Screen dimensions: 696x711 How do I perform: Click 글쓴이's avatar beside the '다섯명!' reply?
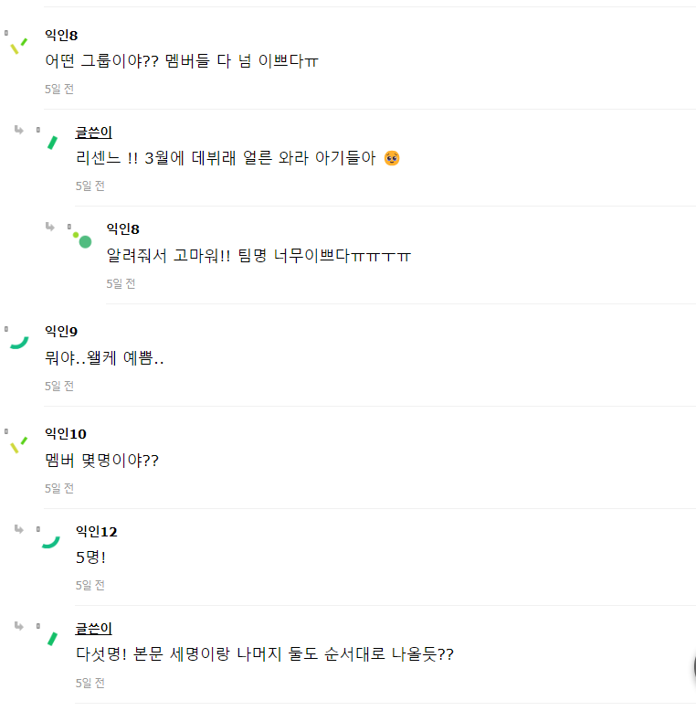tap(52, 639)
